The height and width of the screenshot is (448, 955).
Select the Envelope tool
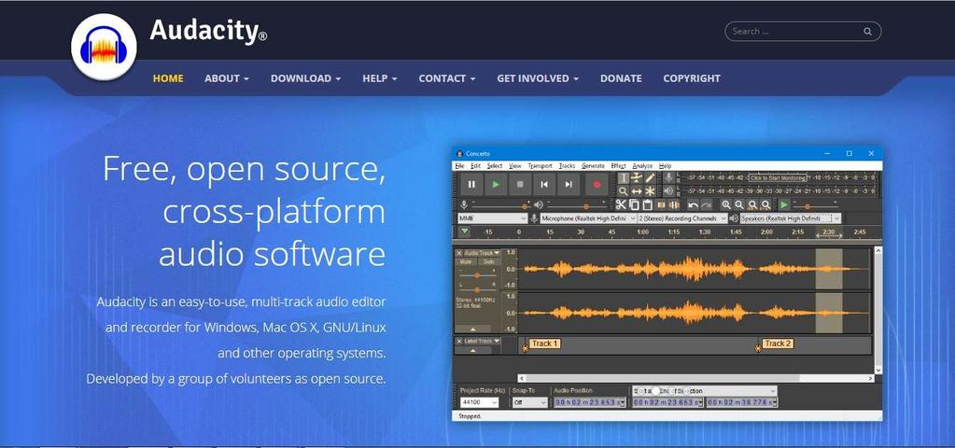[637, 177]
